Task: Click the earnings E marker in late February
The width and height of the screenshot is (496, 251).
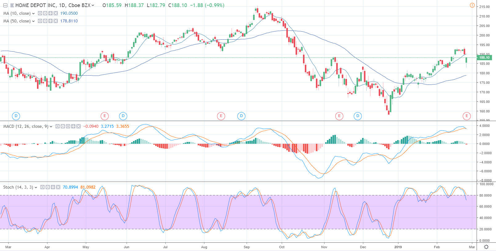Action: click(x=467, y=116)
